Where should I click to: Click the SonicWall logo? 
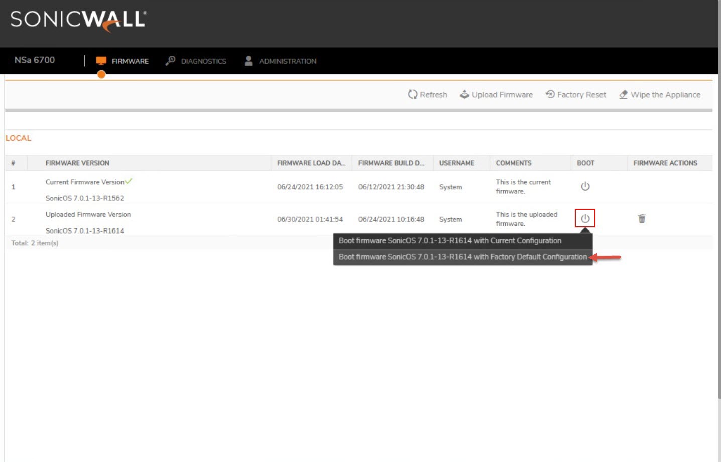(78, 20)
